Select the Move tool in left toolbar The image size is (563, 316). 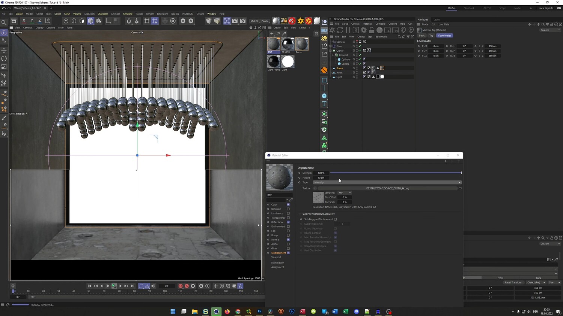(4, 51)
